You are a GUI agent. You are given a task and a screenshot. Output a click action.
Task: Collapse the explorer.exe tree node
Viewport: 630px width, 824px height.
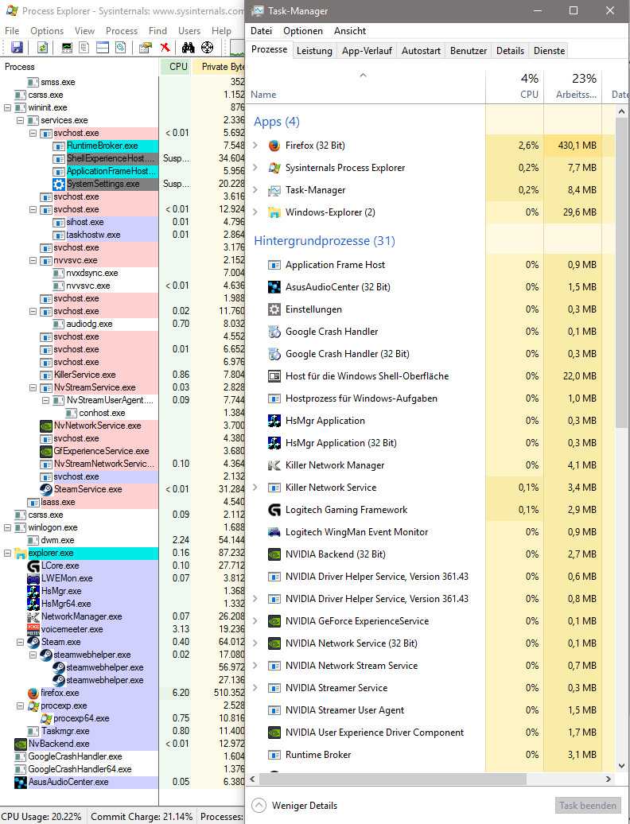tap(7, 553)
